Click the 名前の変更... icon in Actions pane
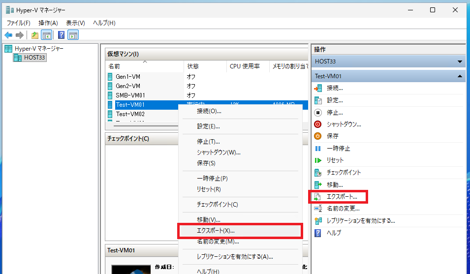470x274 pixels. point(318,209)
